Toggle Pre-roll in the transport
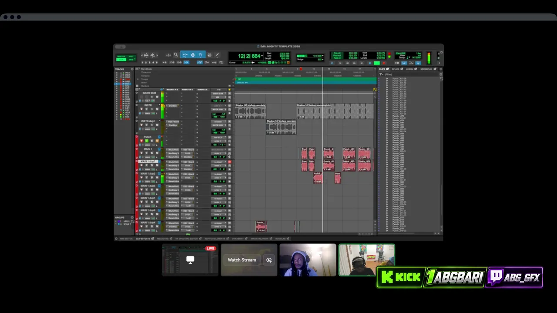 click(x=337, y=53)
